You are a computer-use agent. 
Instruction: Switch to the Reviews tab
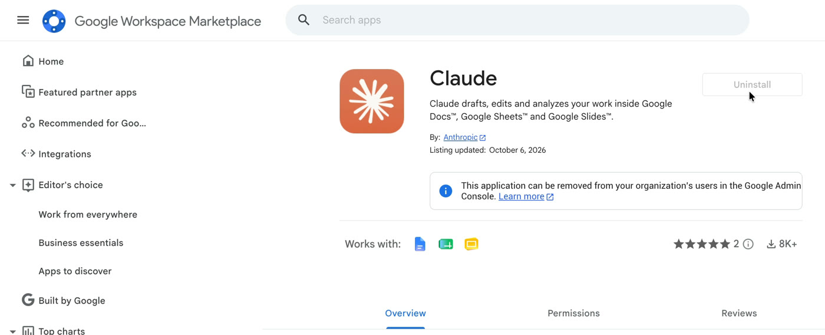(x=739, y=313)
